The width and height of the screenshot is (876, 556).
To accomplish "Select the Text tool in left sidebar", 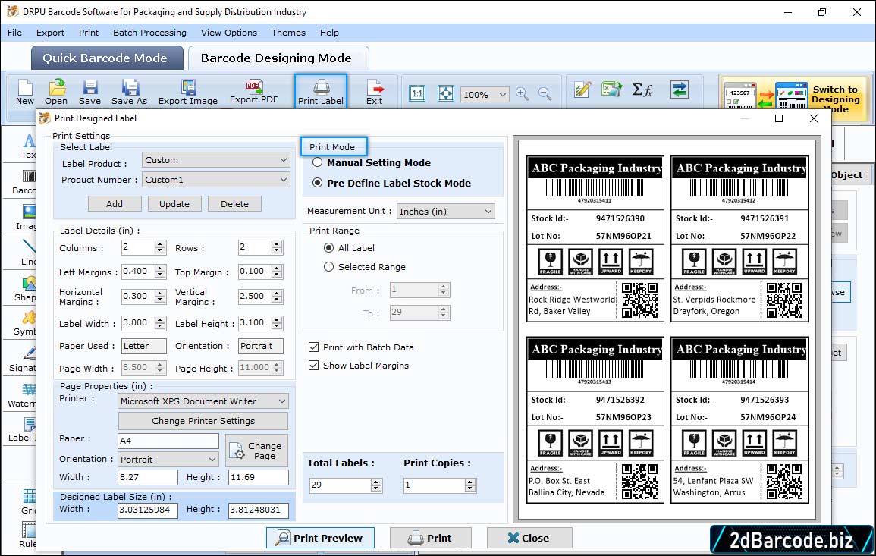I will click(28, 146).
